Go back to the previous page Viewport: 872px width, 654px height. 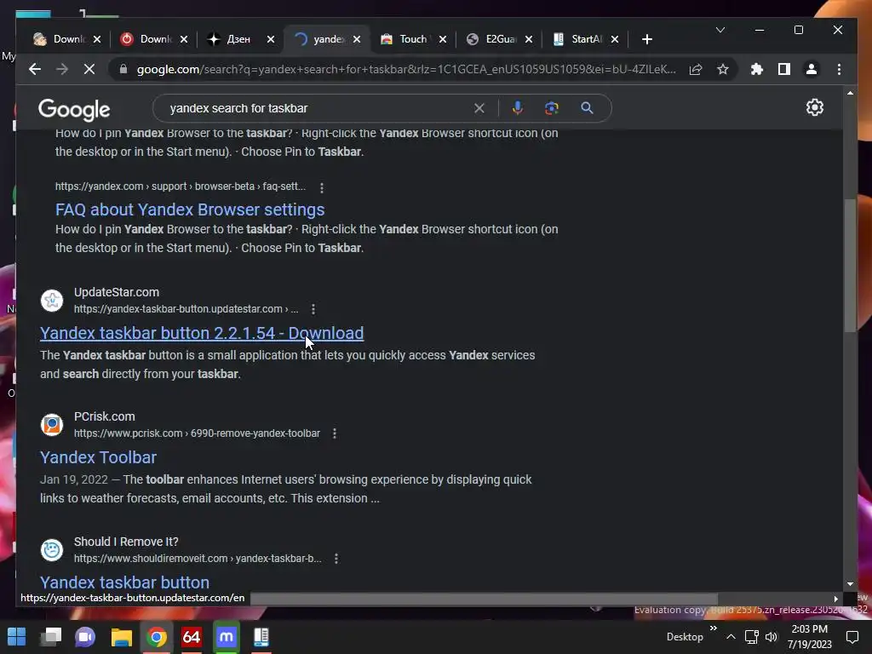(x=34, y=69)
